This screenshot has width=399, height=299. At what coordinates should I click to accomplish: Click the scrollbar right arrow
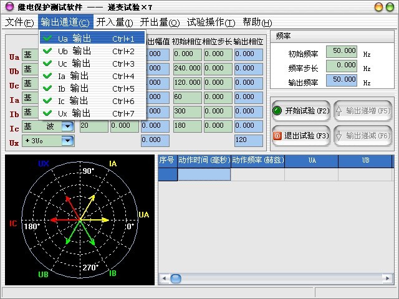point(387,278)
